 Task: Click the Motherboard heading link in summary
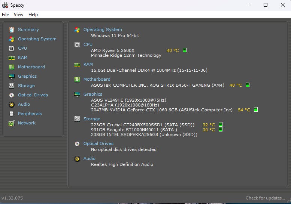pyautogui.click(x=97, y=79)
